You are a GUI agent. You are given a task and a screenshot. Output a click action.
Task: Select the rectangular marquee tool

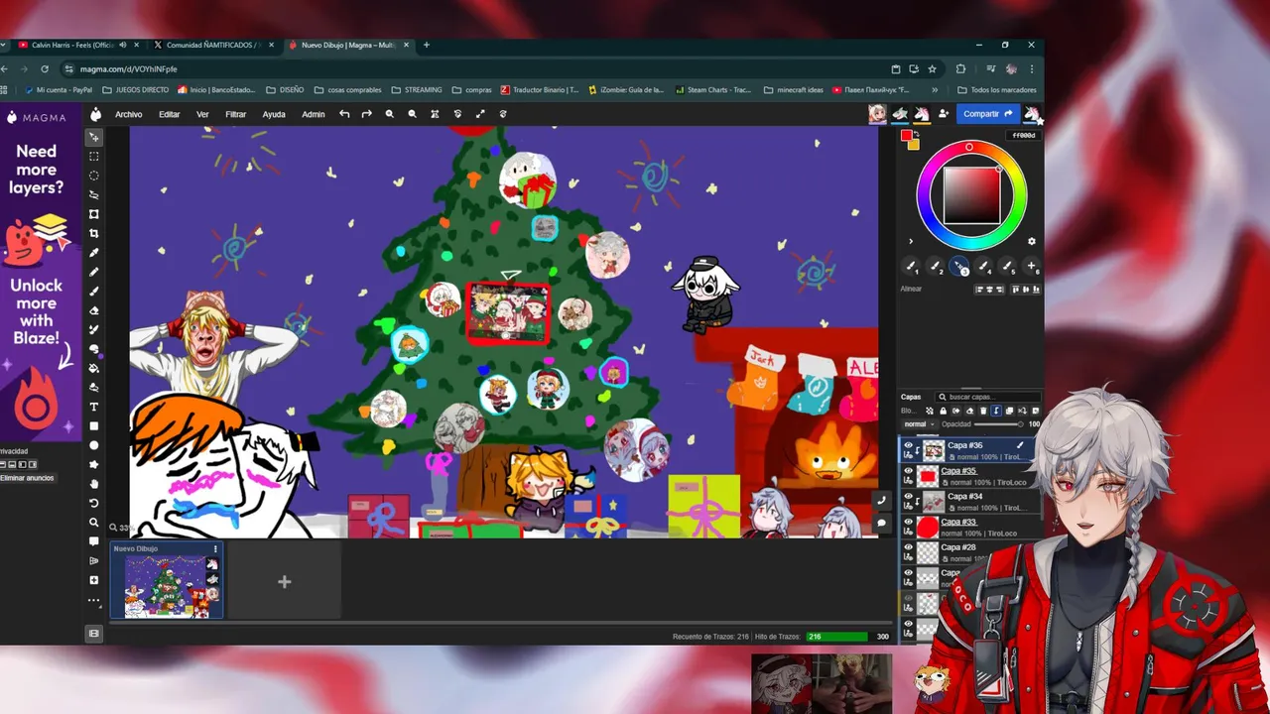pos(94,157)
